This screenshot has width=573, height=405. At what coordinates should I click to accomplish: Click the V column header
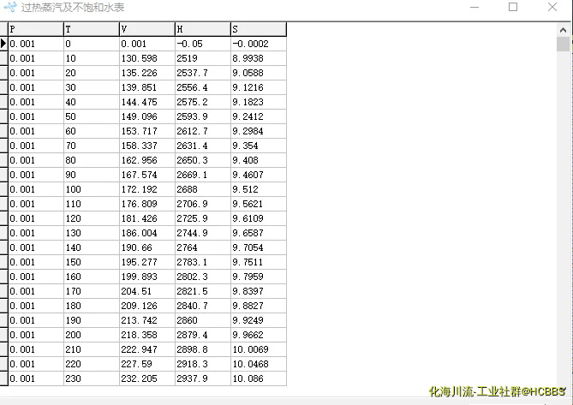pyautogui.click(x=147, y=29)
